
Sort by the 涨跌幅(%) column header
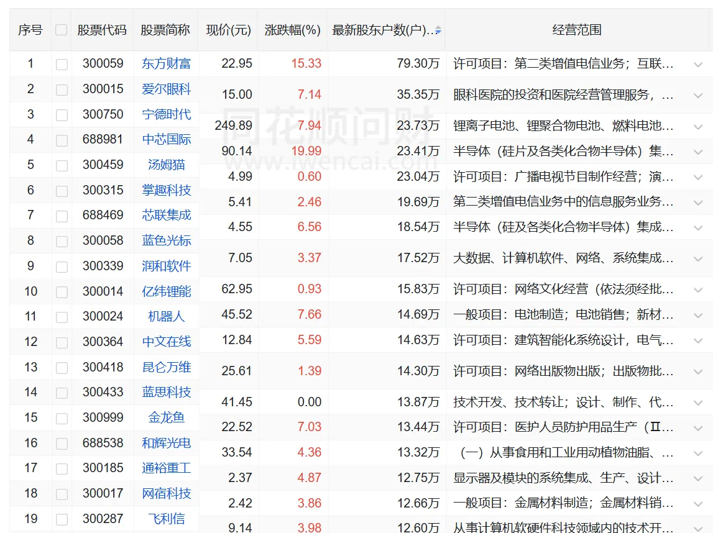(292, 30)
